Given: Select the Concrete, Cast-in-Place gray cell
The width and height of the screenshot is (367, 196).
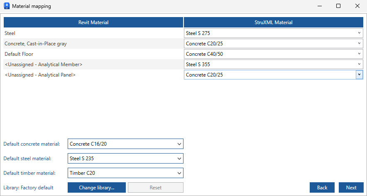Looking at the screenshot, I should click(93, 44).
